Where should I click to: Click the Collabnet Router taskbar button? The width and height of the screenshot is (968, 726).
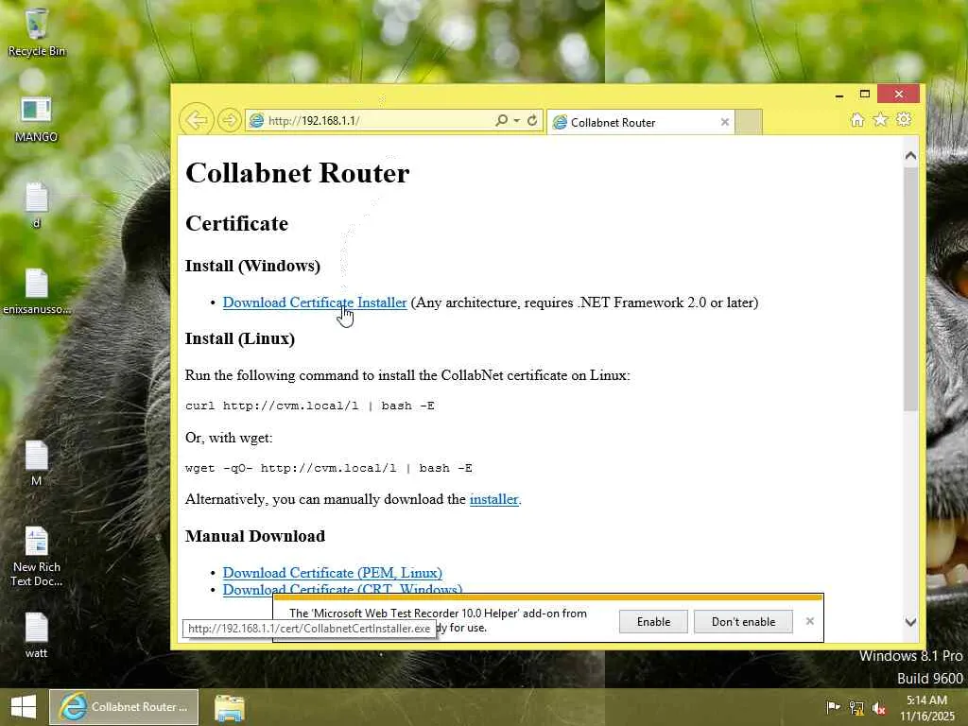point(124,707)
